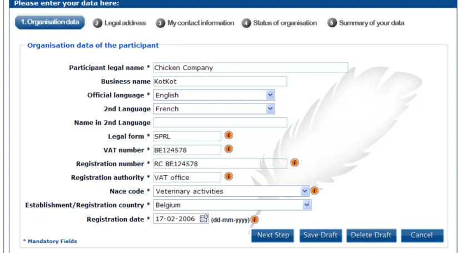Open Status of organisation step
The height and width of the screenshot is (253, 462).
point(279,23)
